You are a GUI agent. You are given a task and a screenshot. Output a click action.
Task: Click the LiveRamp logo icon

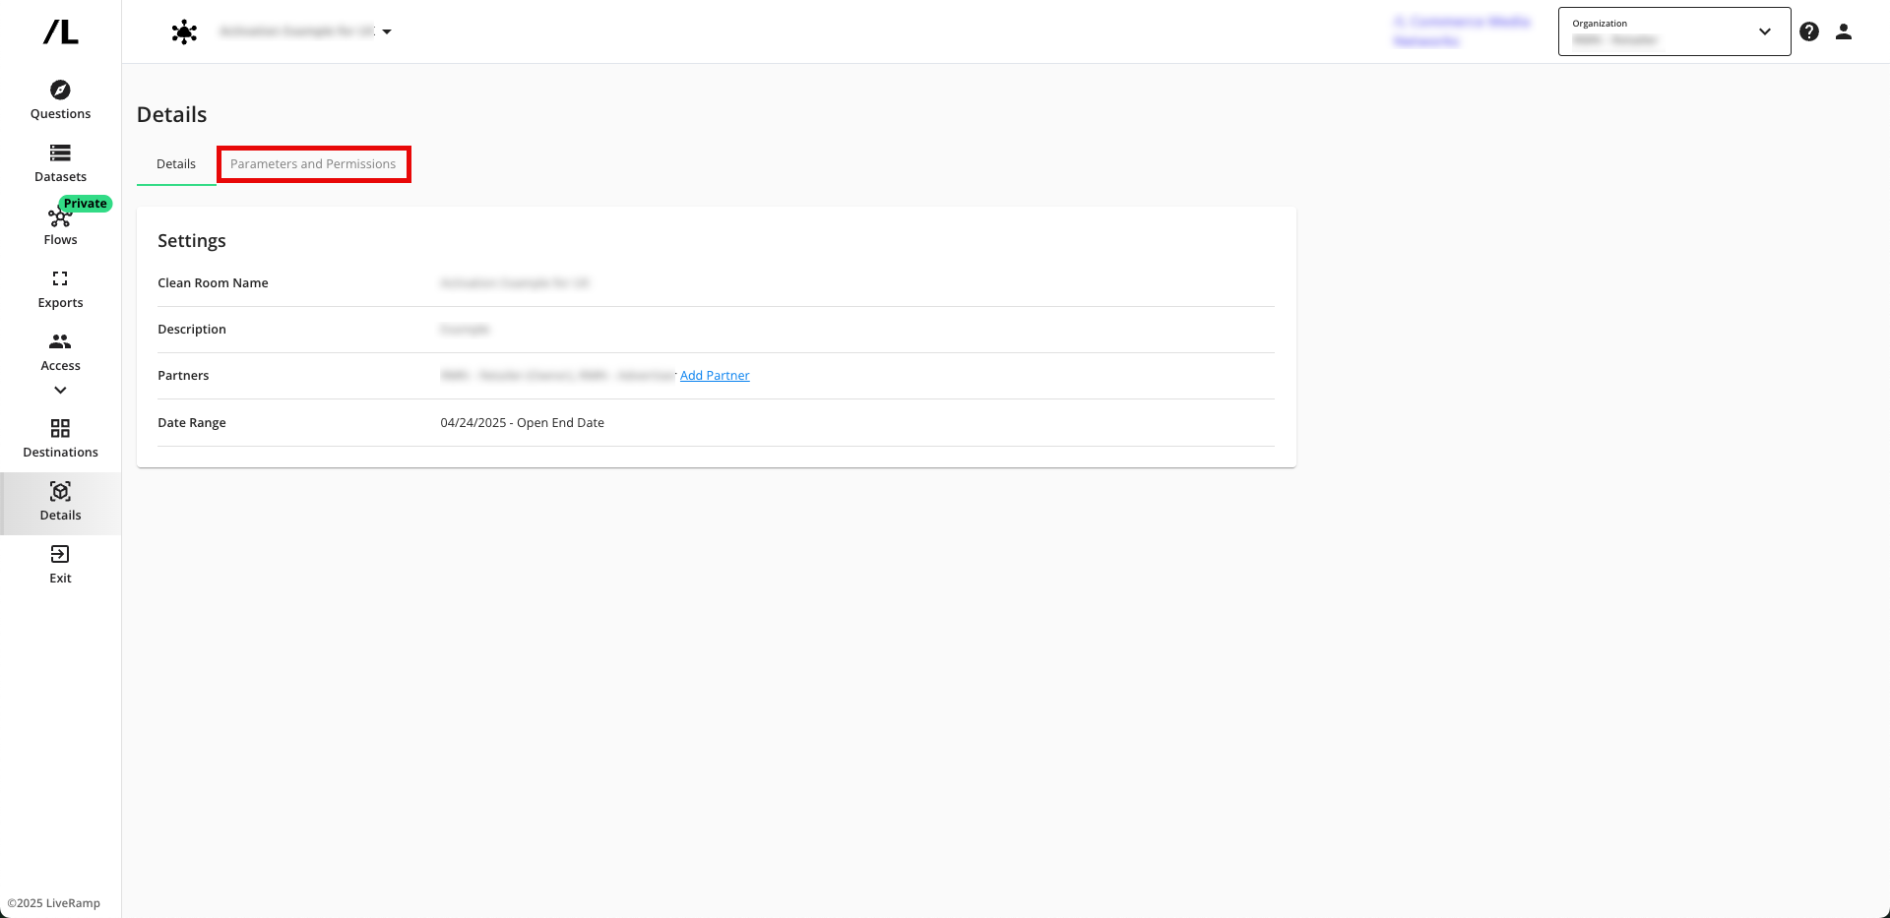click(60, 32)
